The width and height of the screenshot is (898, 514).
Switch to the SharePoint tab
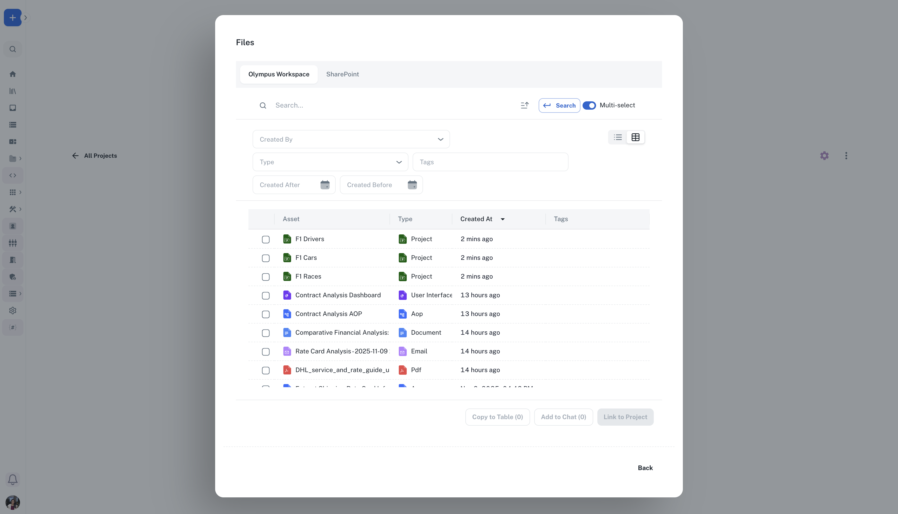point(342,74)
